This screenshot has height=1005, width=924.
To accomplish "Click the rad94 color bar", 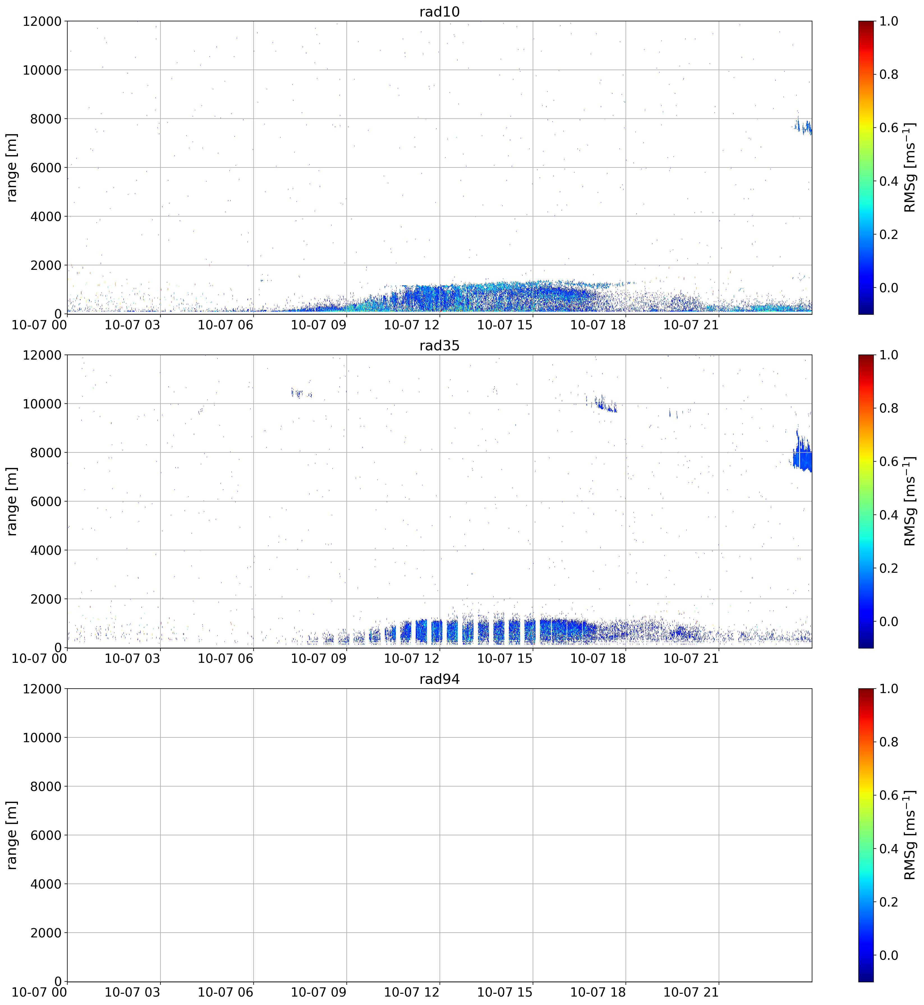I will (865, 834).
